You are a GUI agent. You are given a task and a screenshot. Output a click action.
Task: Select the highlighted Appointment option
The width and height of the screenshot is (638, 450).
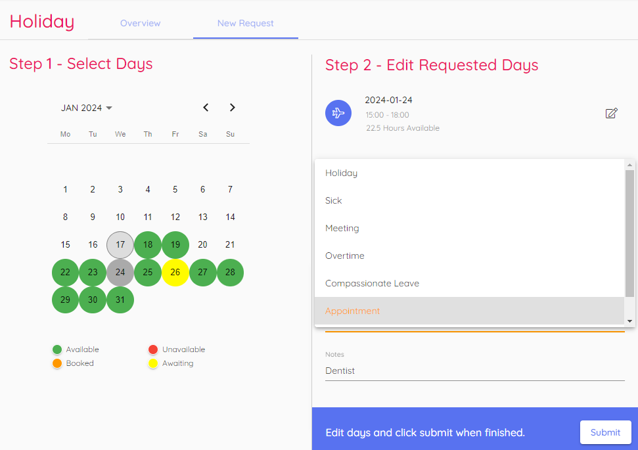click(353, 311)
